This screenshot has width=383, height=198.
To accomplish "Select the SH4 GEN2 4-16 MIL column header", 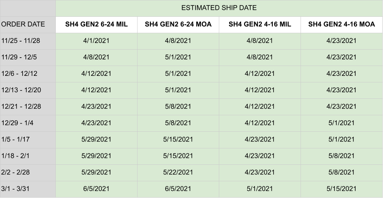I will (260, 25).
